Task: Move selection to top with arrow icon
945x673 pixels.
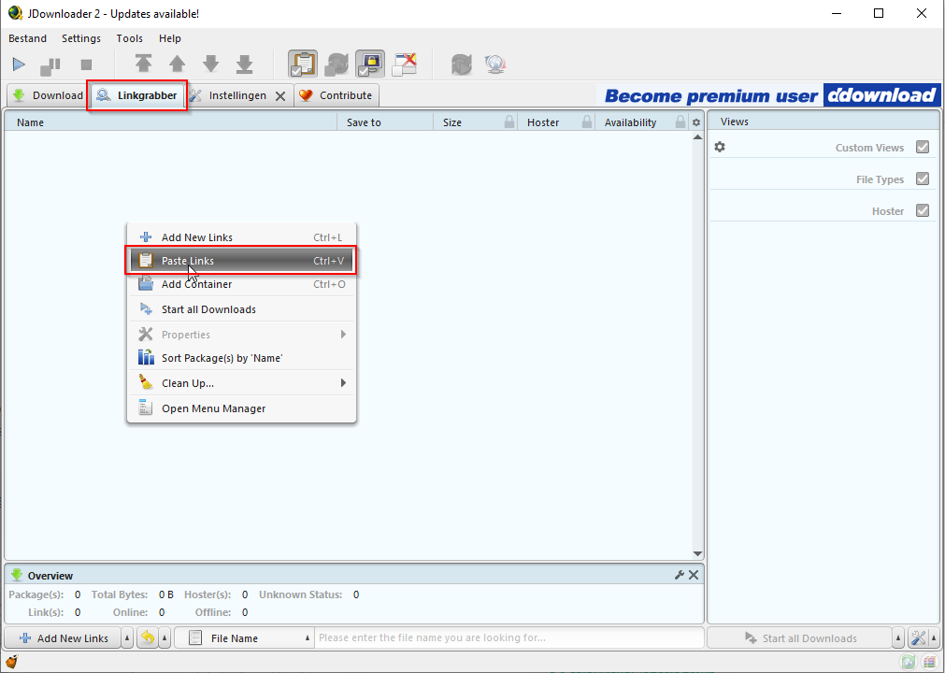Action: click(x=143, y=64)
